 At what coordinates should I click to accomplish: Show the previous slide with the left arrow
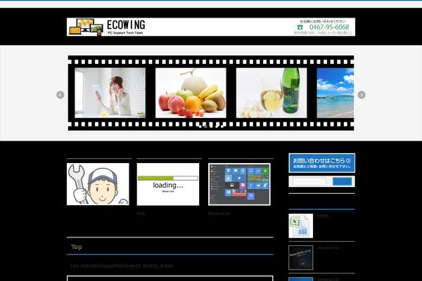tap(60, 95)
